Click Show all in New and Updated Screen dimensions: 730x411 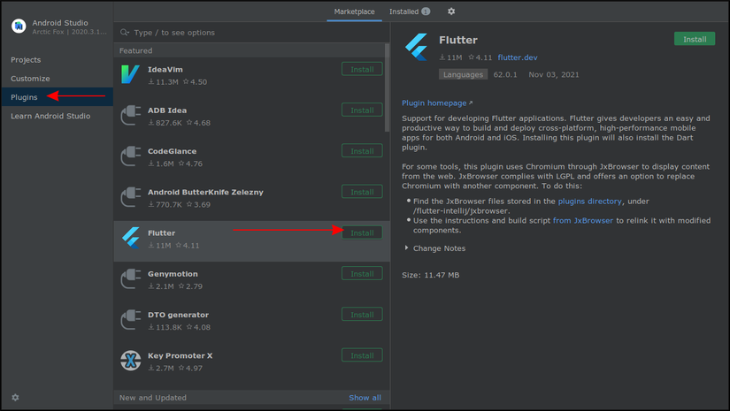(x=365, y=398)
